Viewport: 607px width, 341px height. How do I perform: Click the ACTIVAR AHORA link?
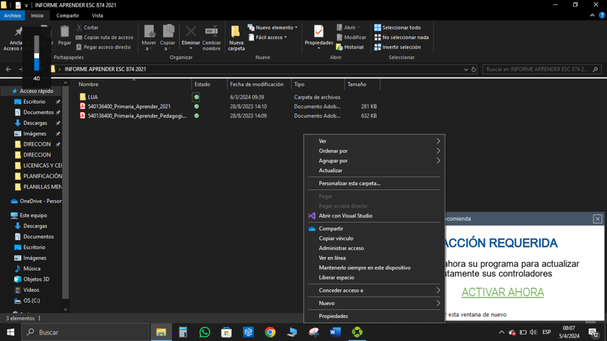[x=503, y=292]
